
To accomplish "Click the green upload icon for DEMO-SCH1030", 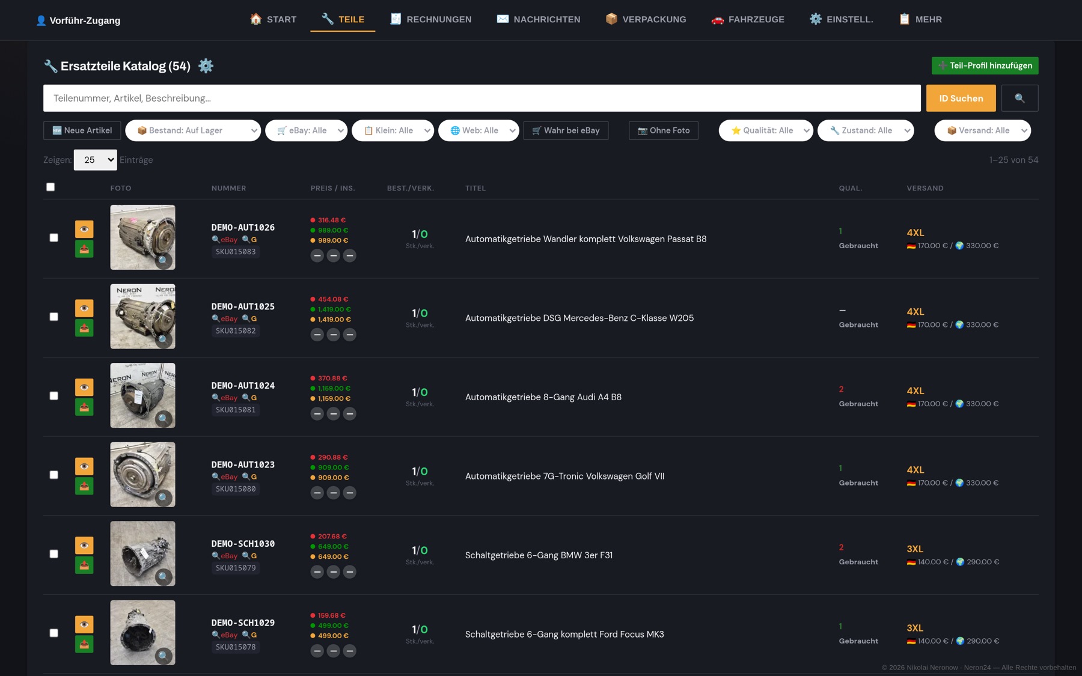I will point(84,565).
